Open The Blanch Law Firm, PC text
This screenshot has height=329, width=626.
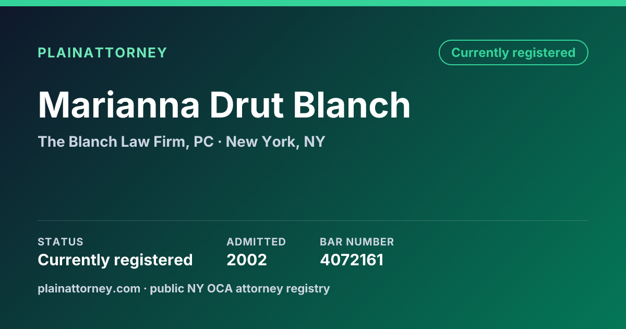[126, 142]
